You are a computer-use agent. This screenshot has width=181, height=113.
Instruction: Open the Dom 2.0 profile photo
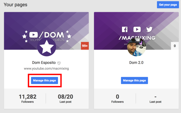[x=136, y=47]
